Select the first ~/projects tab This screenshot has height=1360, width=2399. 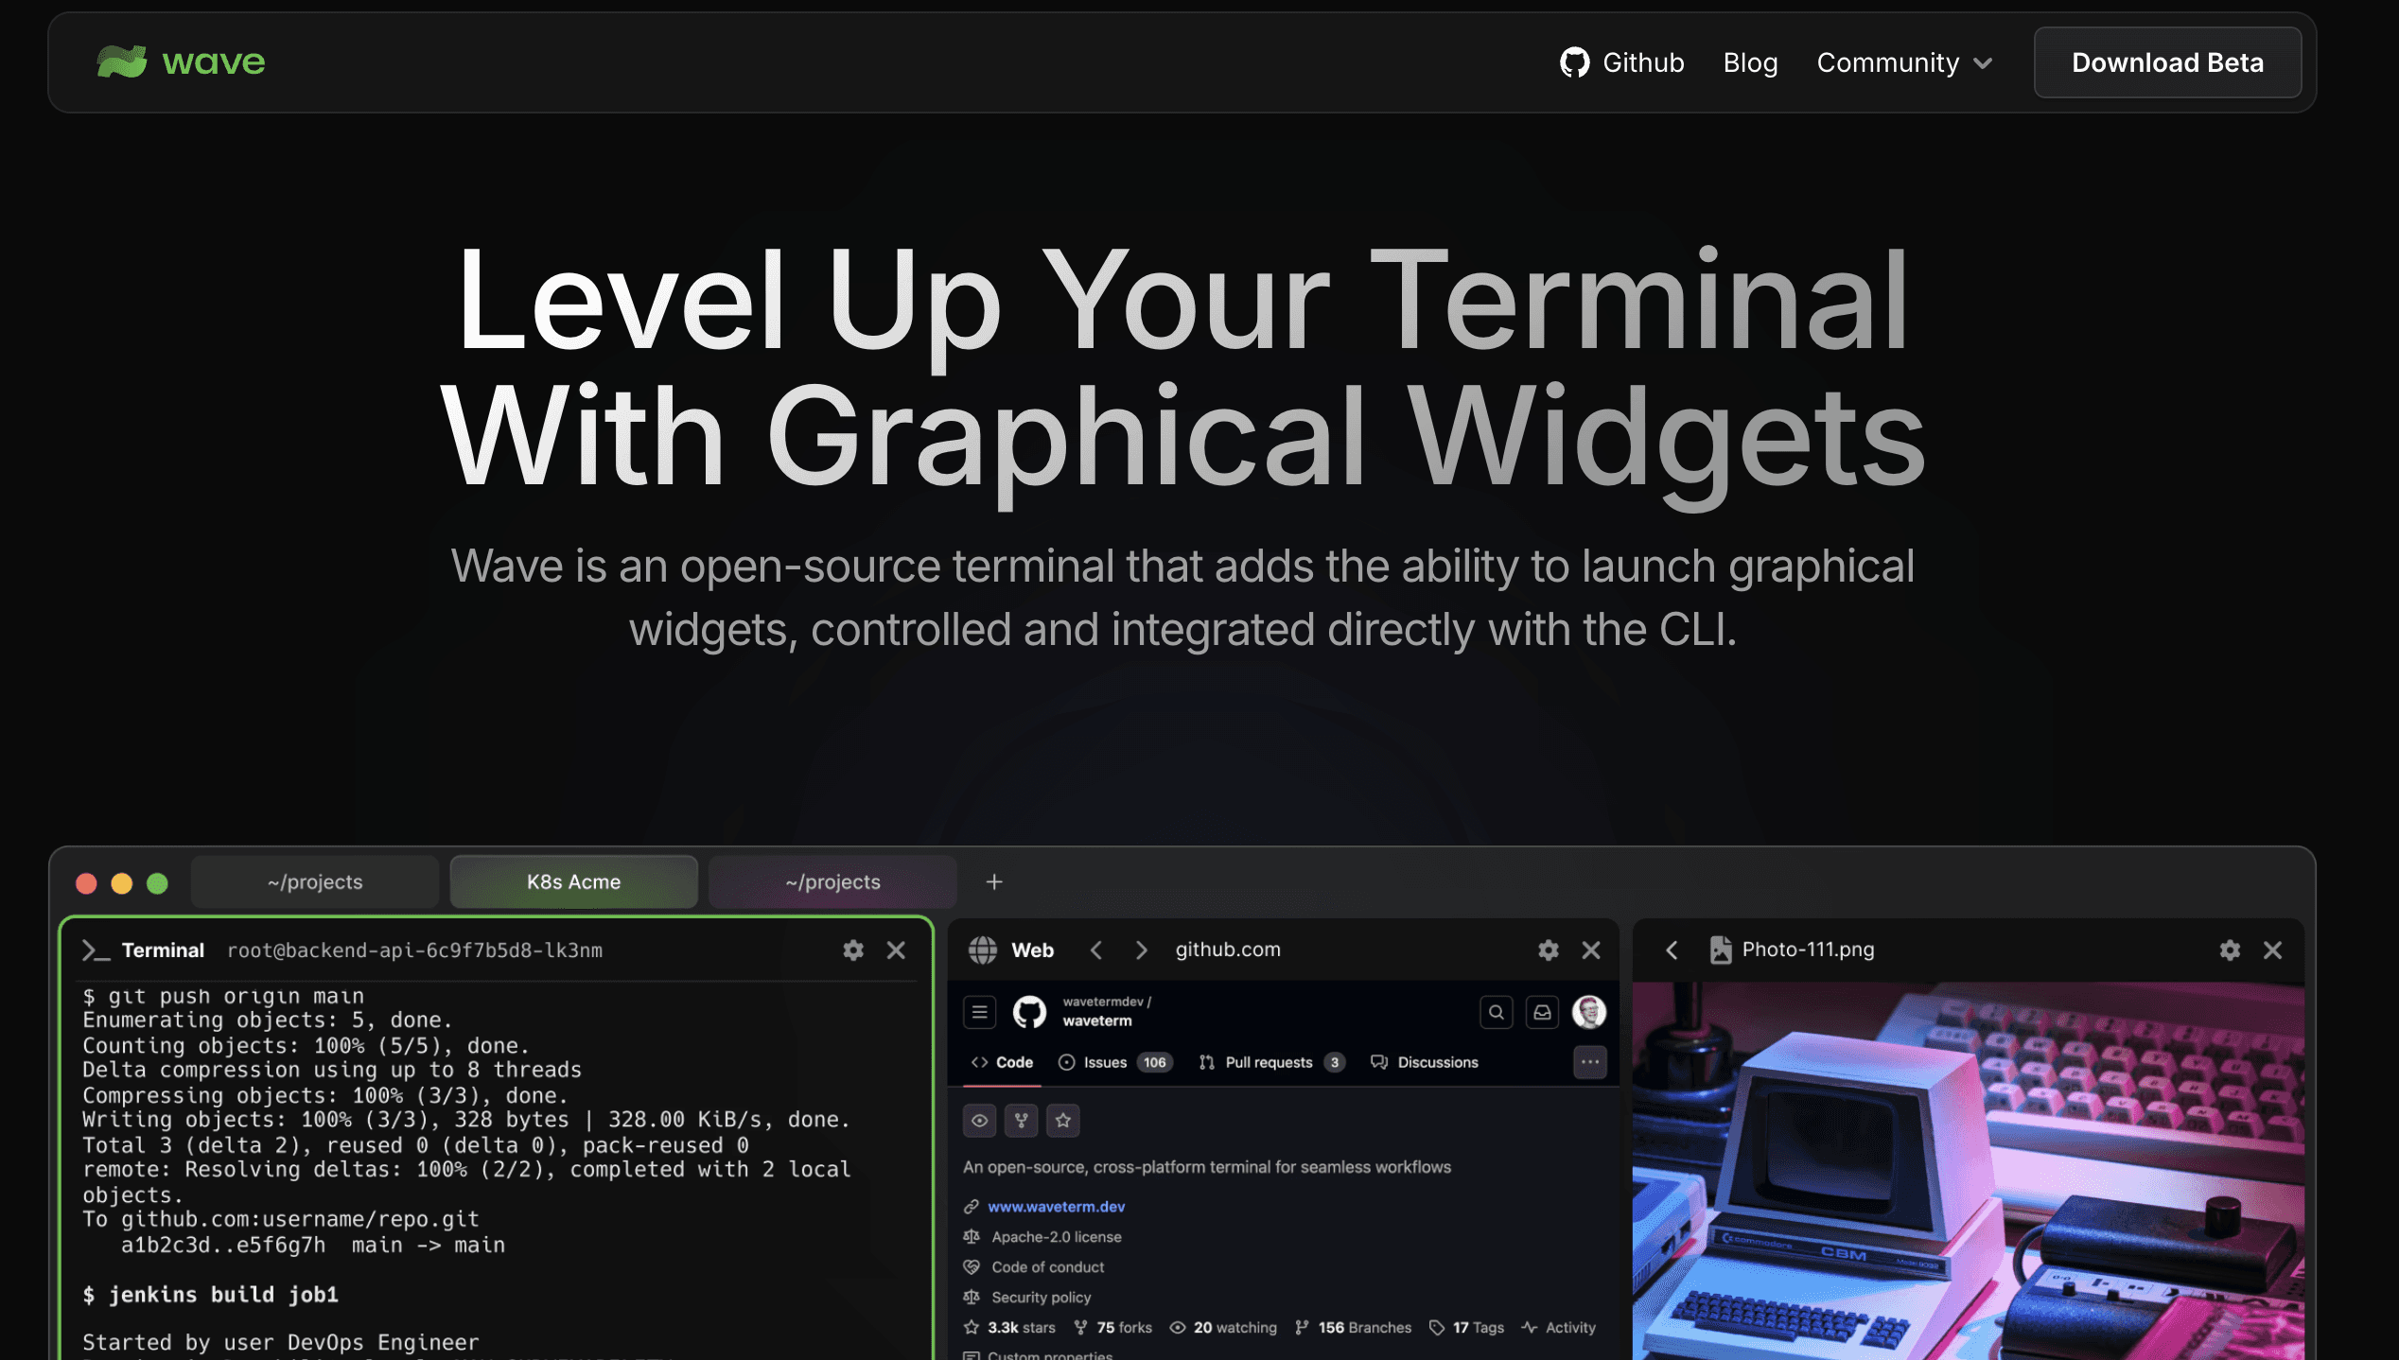click(x=315, y=881)
